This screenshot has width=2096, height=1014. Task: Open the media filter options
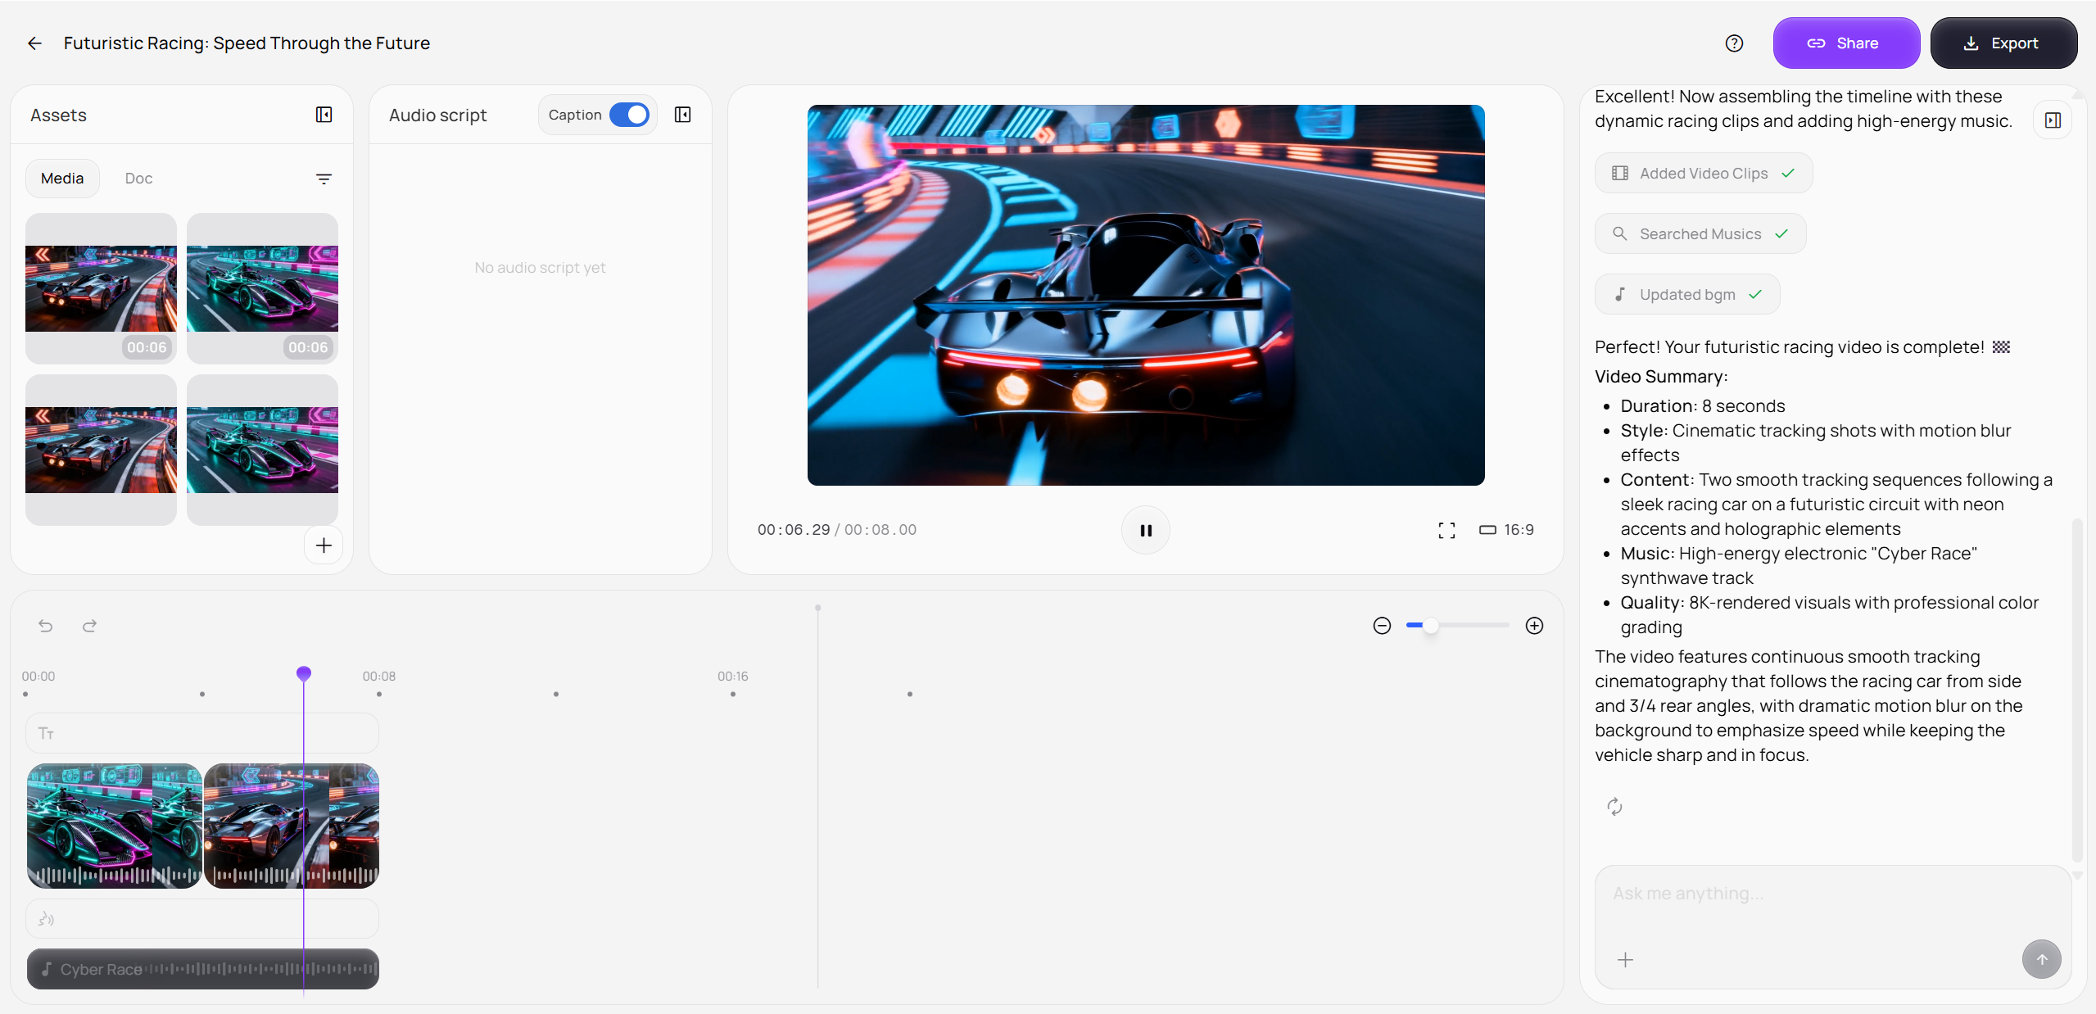click(x=324, y=179)
